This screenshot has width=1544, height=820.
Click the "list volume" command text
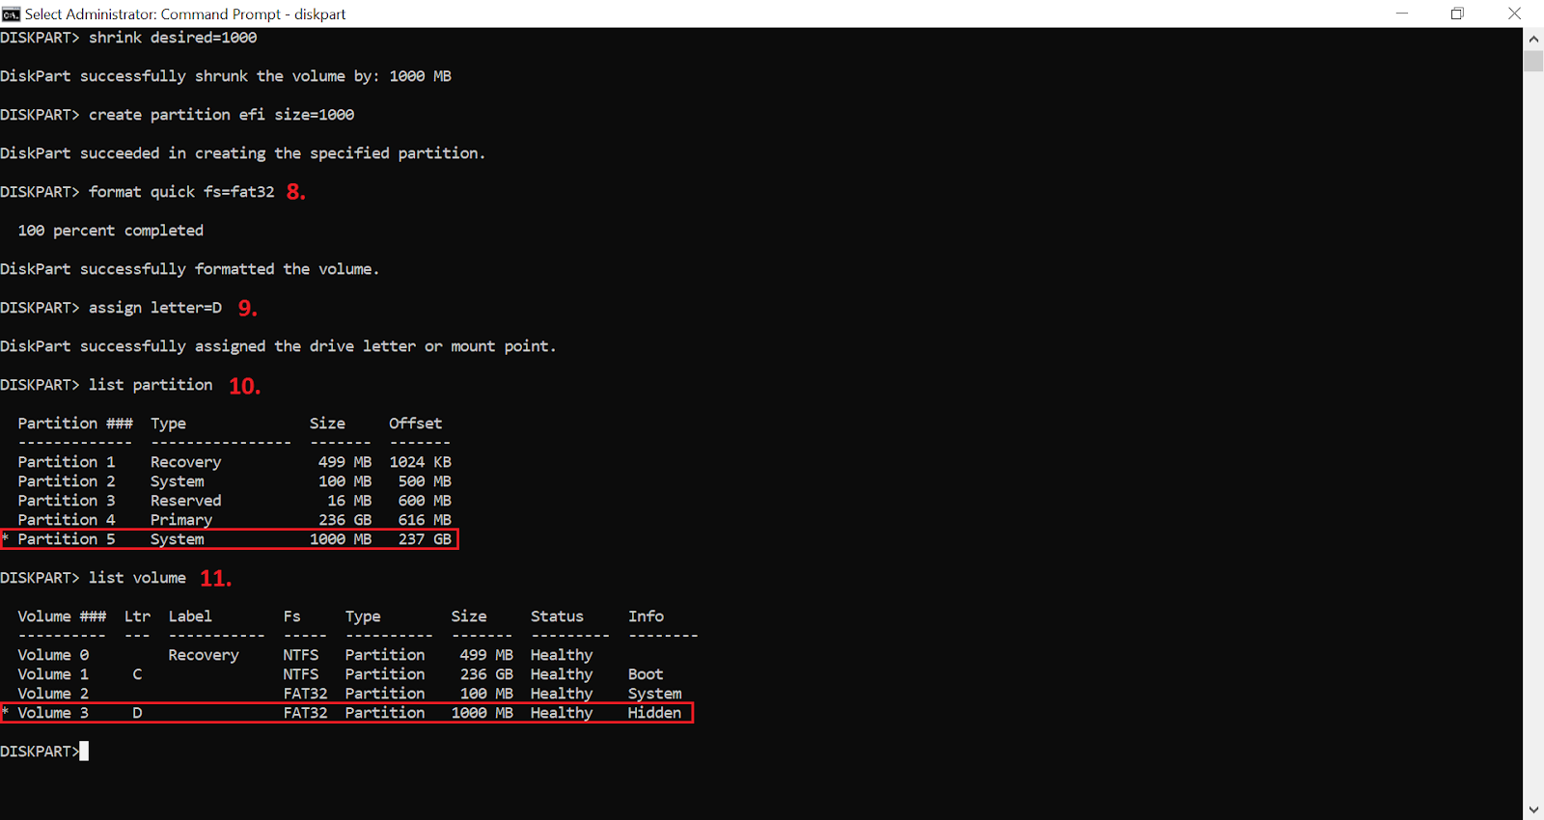tap(137, 578)
